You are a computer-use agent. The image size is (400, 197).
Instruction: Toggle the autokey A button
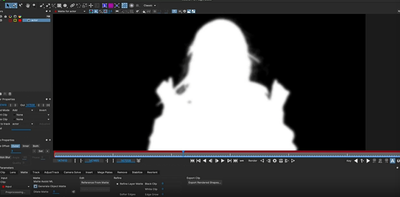coord(392,161)
